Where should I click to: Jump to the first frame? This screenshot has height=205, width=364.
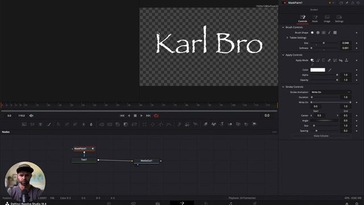(122, 116)
